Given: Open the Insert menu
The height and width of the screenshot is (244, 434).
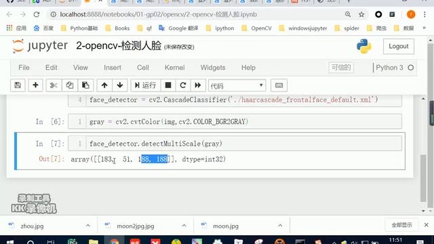Looking at the screenshot, I should pyautogui.click(x=113, y=68).
